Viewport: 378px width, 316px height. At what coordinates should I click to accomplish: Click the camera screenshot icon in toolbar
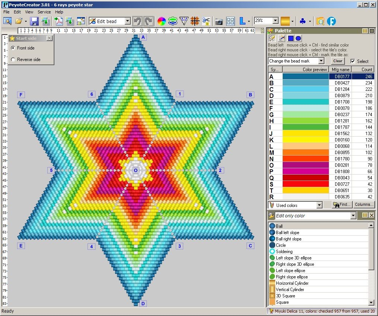click(219, 21)
